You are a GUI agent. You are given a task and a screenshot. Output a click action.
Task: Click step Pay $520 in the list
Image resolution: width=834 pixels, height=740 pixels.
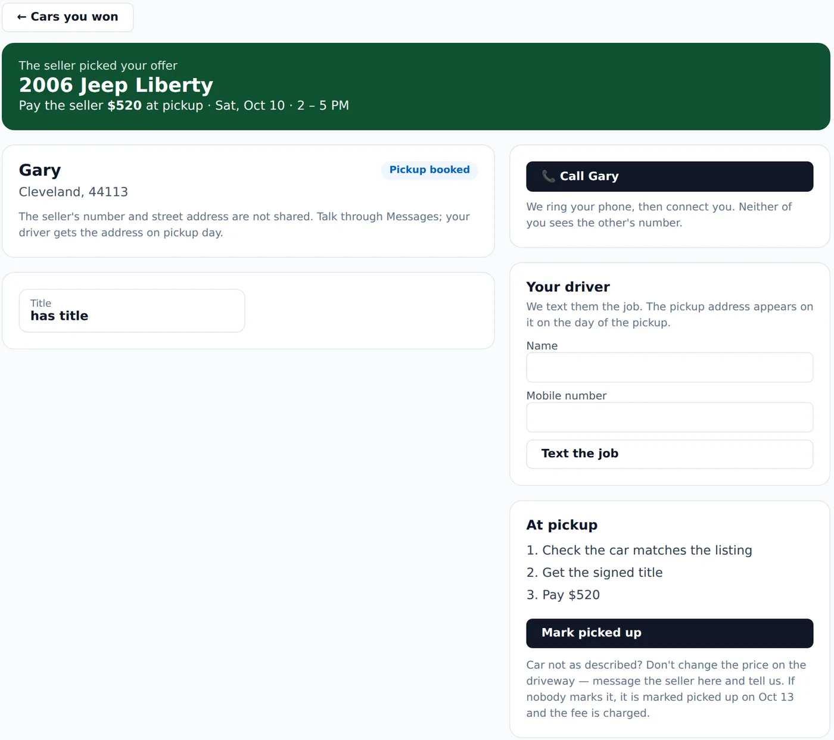click(563, 595)
